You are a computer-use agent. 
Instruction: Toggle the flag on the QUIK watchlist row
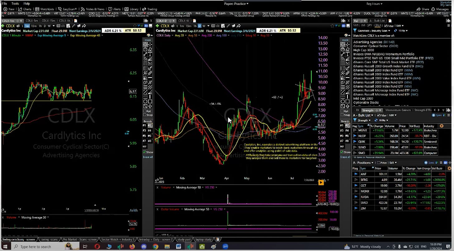355,141
